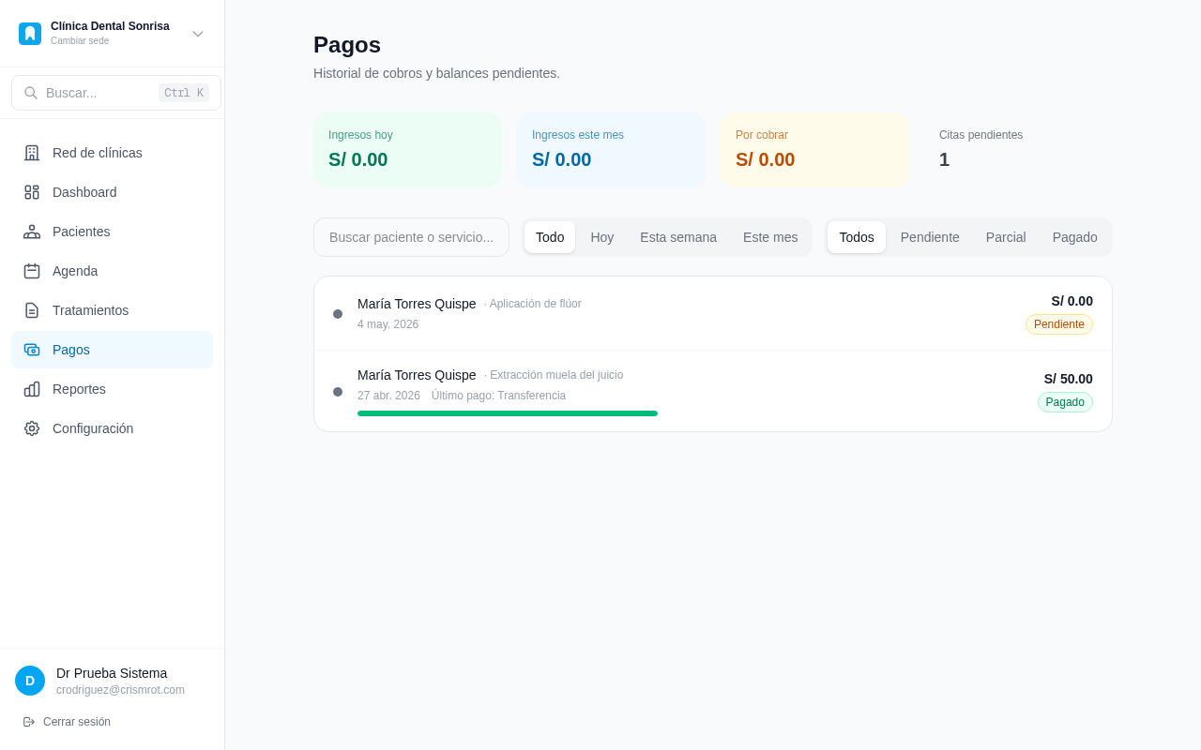This screenshot has width=1201, height=750.
Task: Select the Todos status filter
Action: coord(857,237)
